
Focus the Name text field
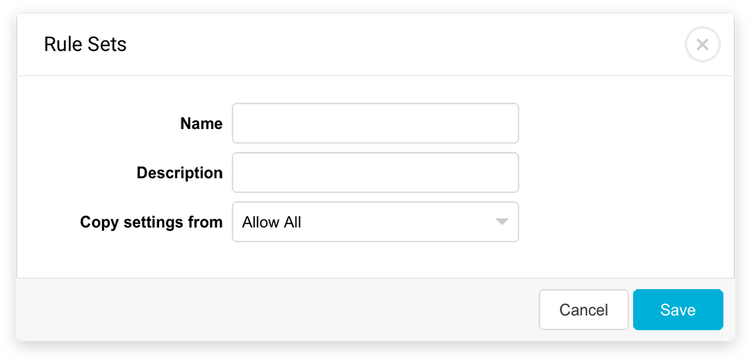click(x=375, y=123)
